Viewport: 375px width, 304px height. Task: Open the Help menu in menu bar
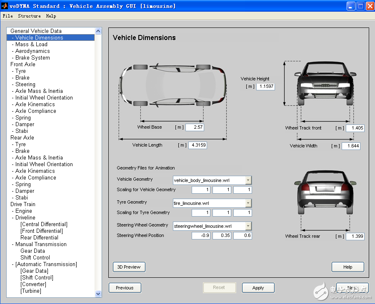(x=51, y=16)
